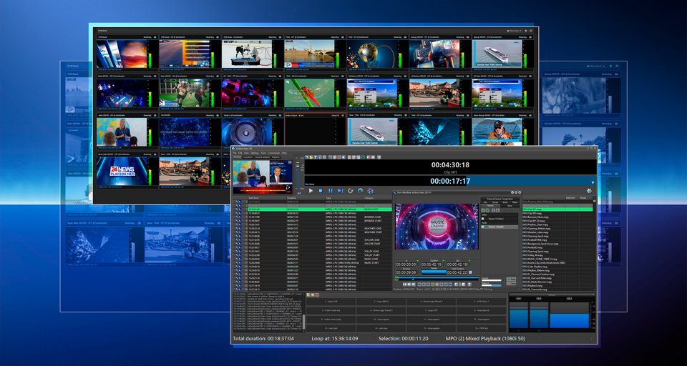Toggle Stream 1 (Audio) checkbox
The image size is (687, 366).
pos(483,227)
